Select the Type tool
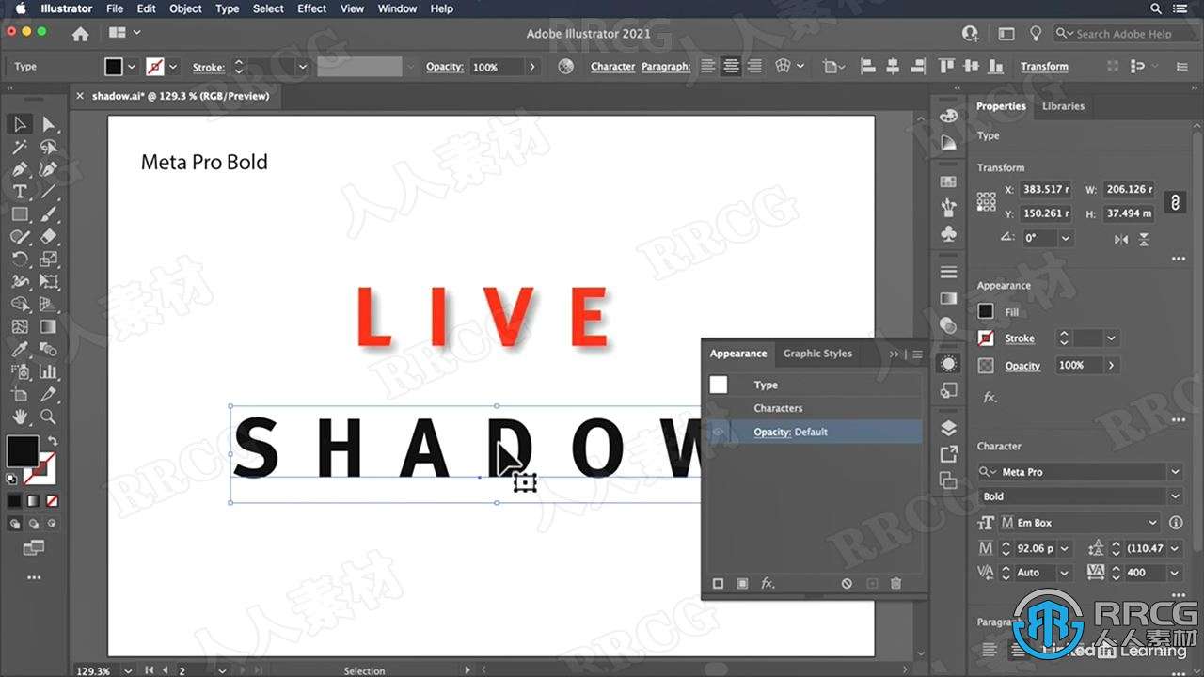 click(x=20, y=192)
